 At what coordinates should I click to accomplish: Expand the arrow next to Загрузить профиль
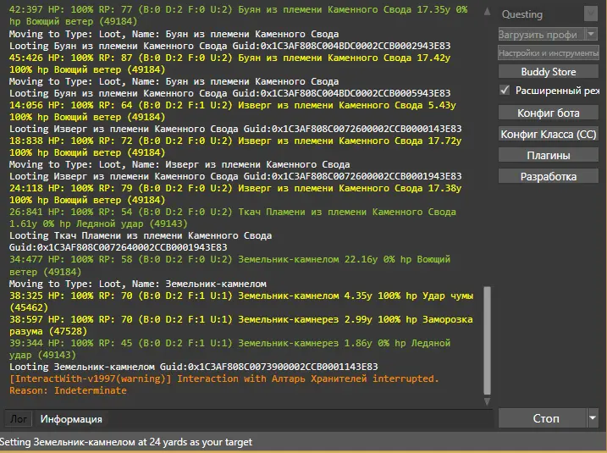[x=591, y=34]
